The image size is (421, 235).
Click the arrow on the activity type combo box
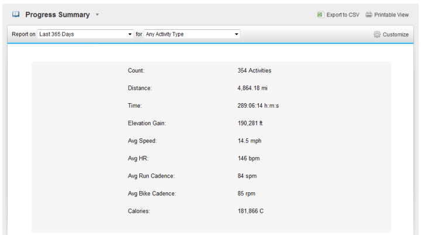[237, 34]
